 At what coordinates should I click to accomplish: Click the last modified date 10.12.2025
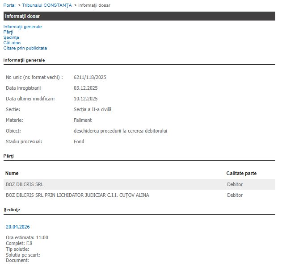(85, 99)
